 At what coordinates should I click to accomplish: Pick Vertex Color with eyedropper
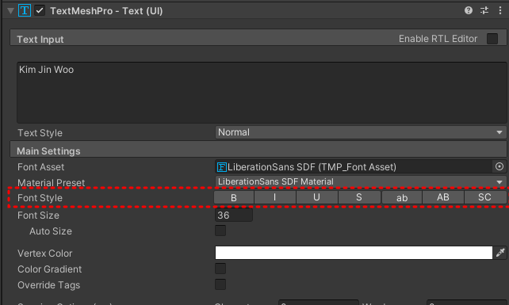[500, 253]
